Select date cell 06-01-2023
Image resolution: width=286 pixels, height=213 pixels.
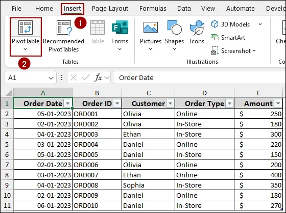click(x=43, y=205)
